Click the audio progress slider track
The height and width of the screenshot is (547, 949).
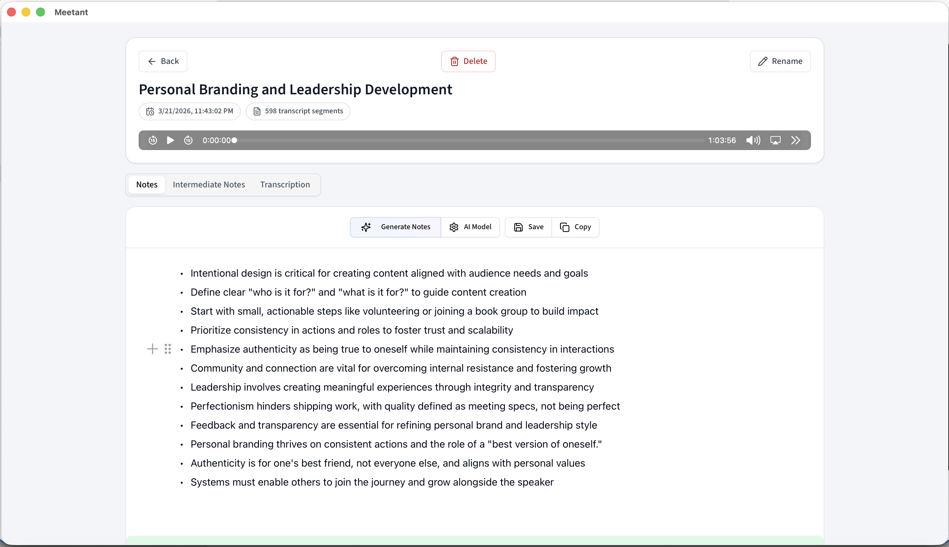(x=470, y=140)
